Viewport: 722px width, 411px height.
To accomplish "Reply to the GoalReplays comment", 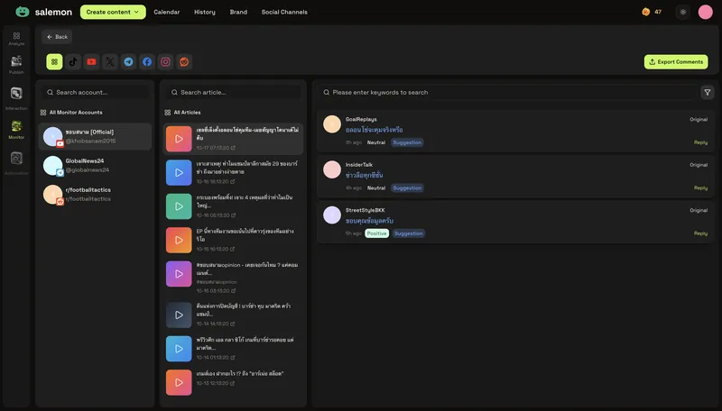I will coord(700,142).
